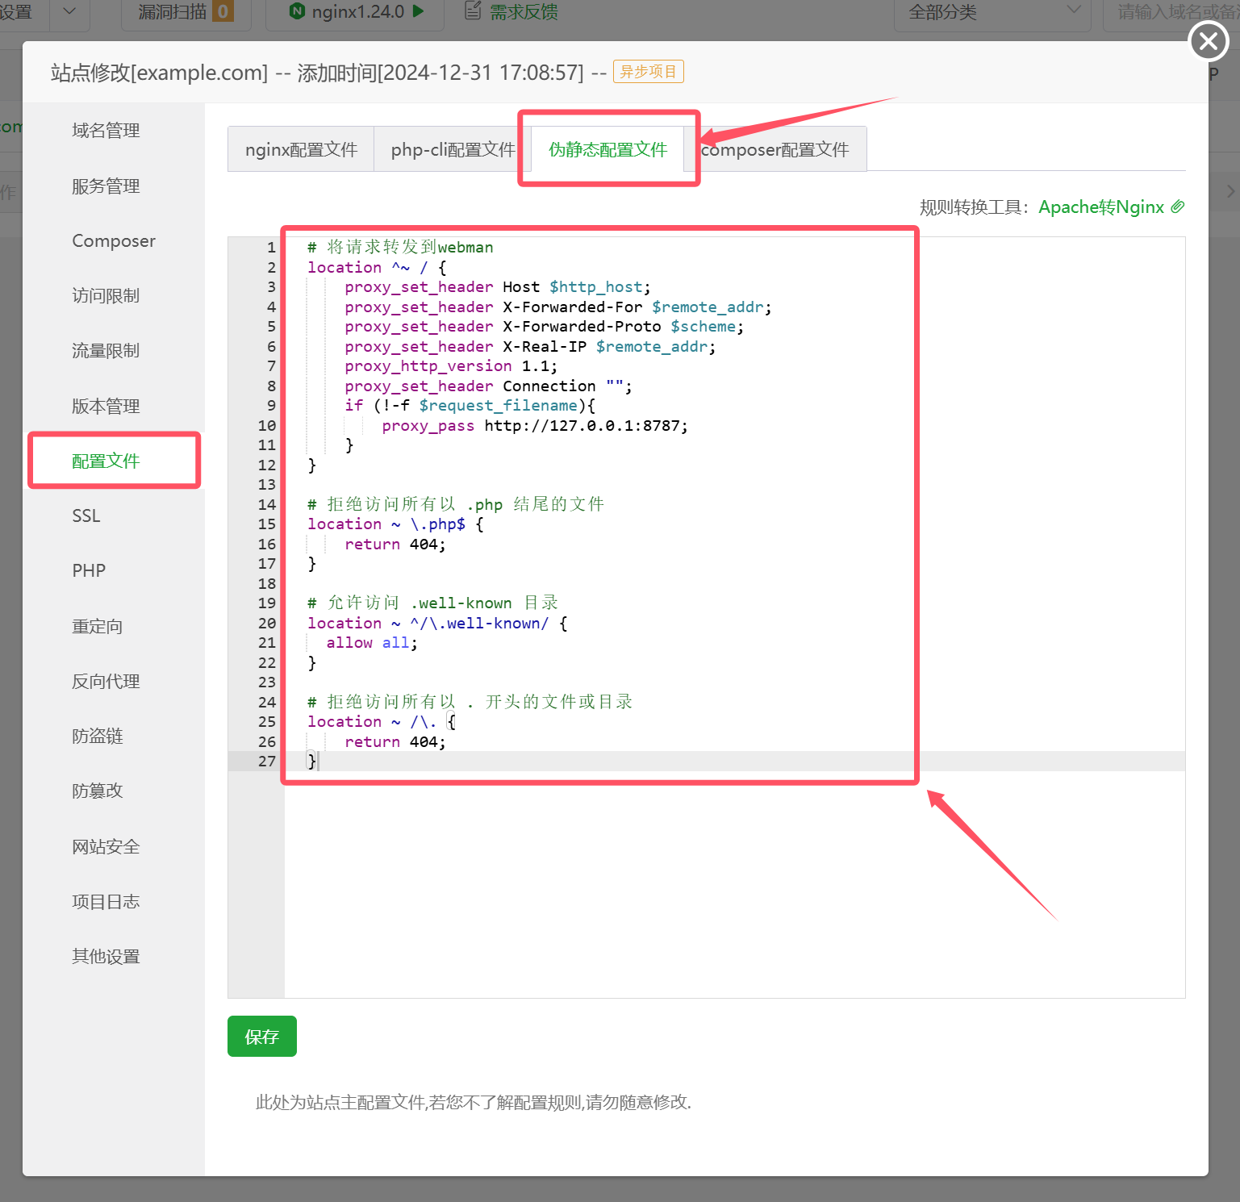
Task: Open the PHP sidebar section
Action: 89,571
